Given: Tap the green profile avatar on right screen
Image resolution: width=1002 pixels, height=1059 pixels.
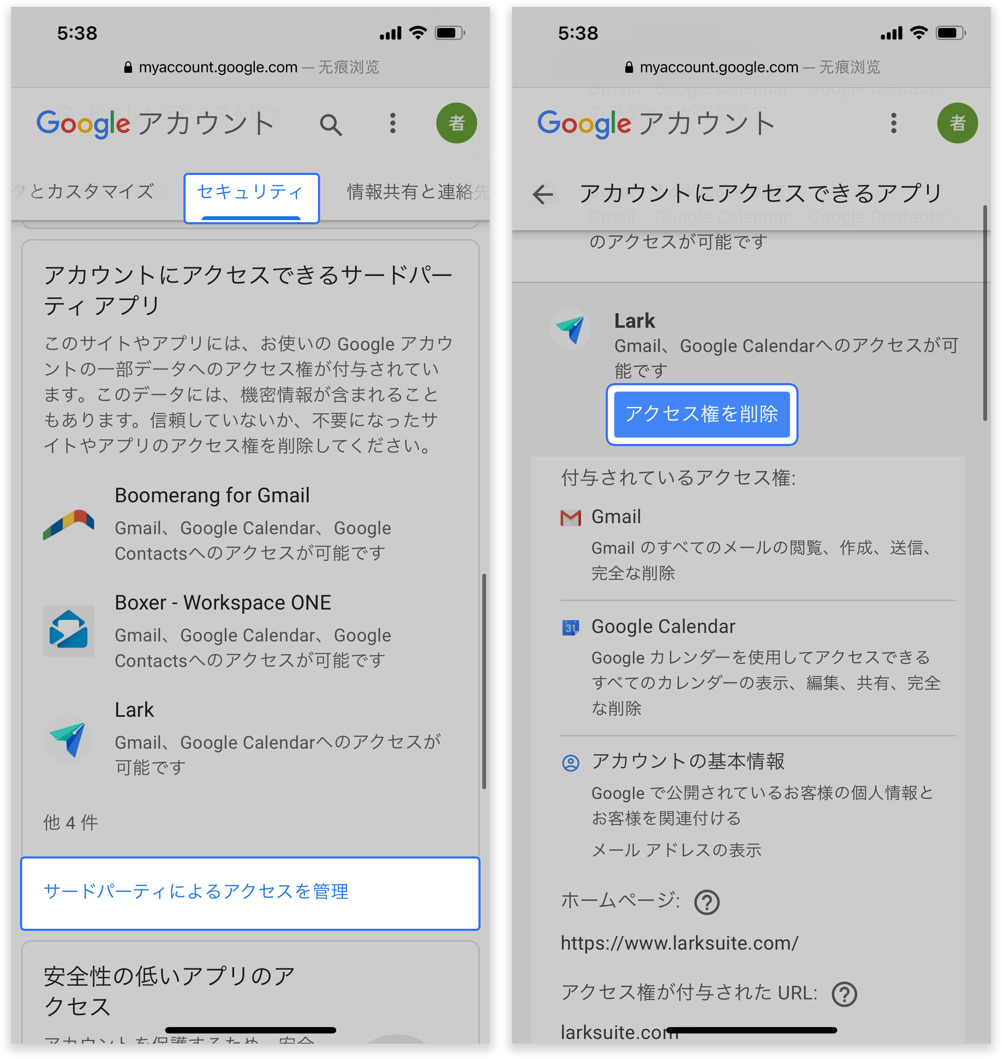Looking at the screenshot, I should click(x=957, y=123).
